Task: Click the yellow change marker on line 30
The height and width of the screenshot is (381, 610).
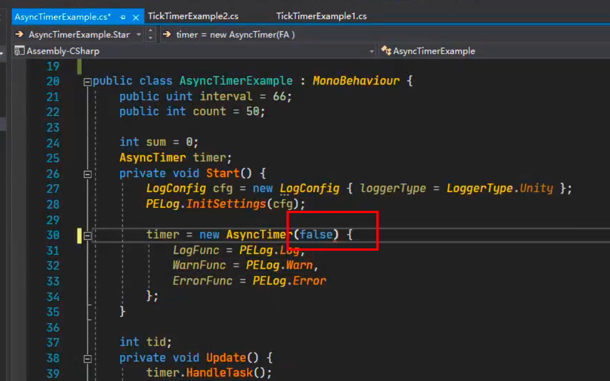Action: (79, 235)
